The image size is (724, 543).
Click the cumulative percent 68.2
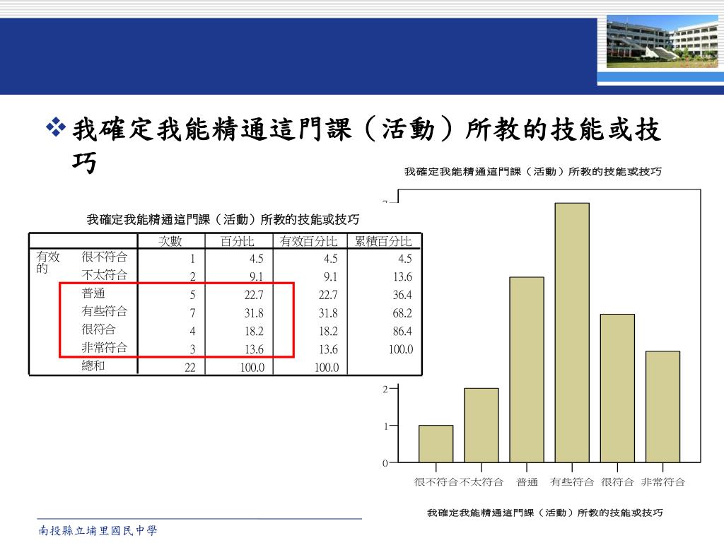[x=402, y=313]
